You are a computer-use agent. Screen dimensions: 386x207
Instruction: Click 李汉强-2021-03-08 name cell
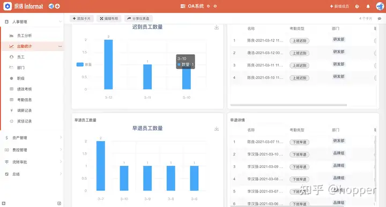265,179
